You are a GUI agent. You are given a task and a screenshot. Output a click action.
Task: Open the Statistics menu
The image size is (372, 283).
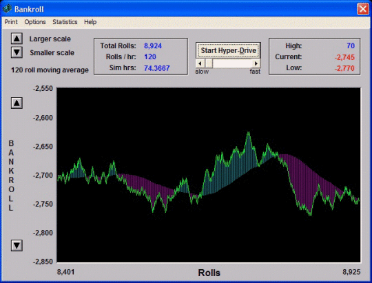(65, 22)
